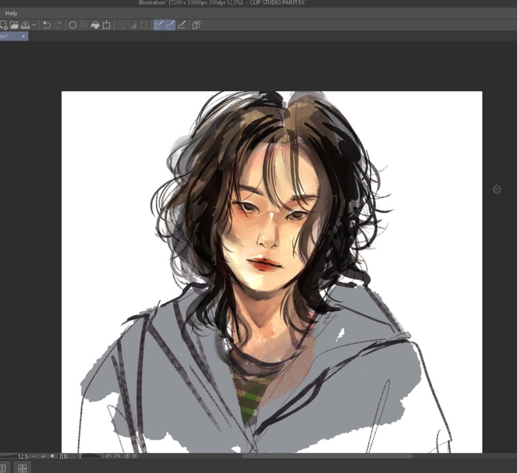
Task: Click the horizontal canvas scrollbar
Action: coord(327,456)
